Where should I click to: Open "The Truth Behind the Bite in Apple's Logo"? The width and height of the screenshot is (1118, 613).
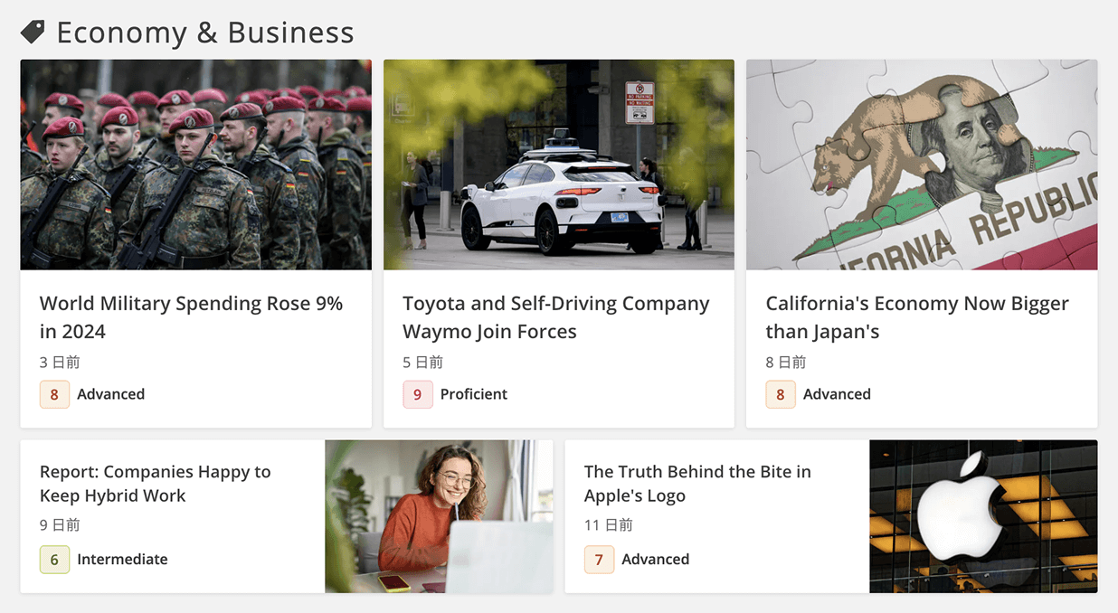click(x=696, y=484)
